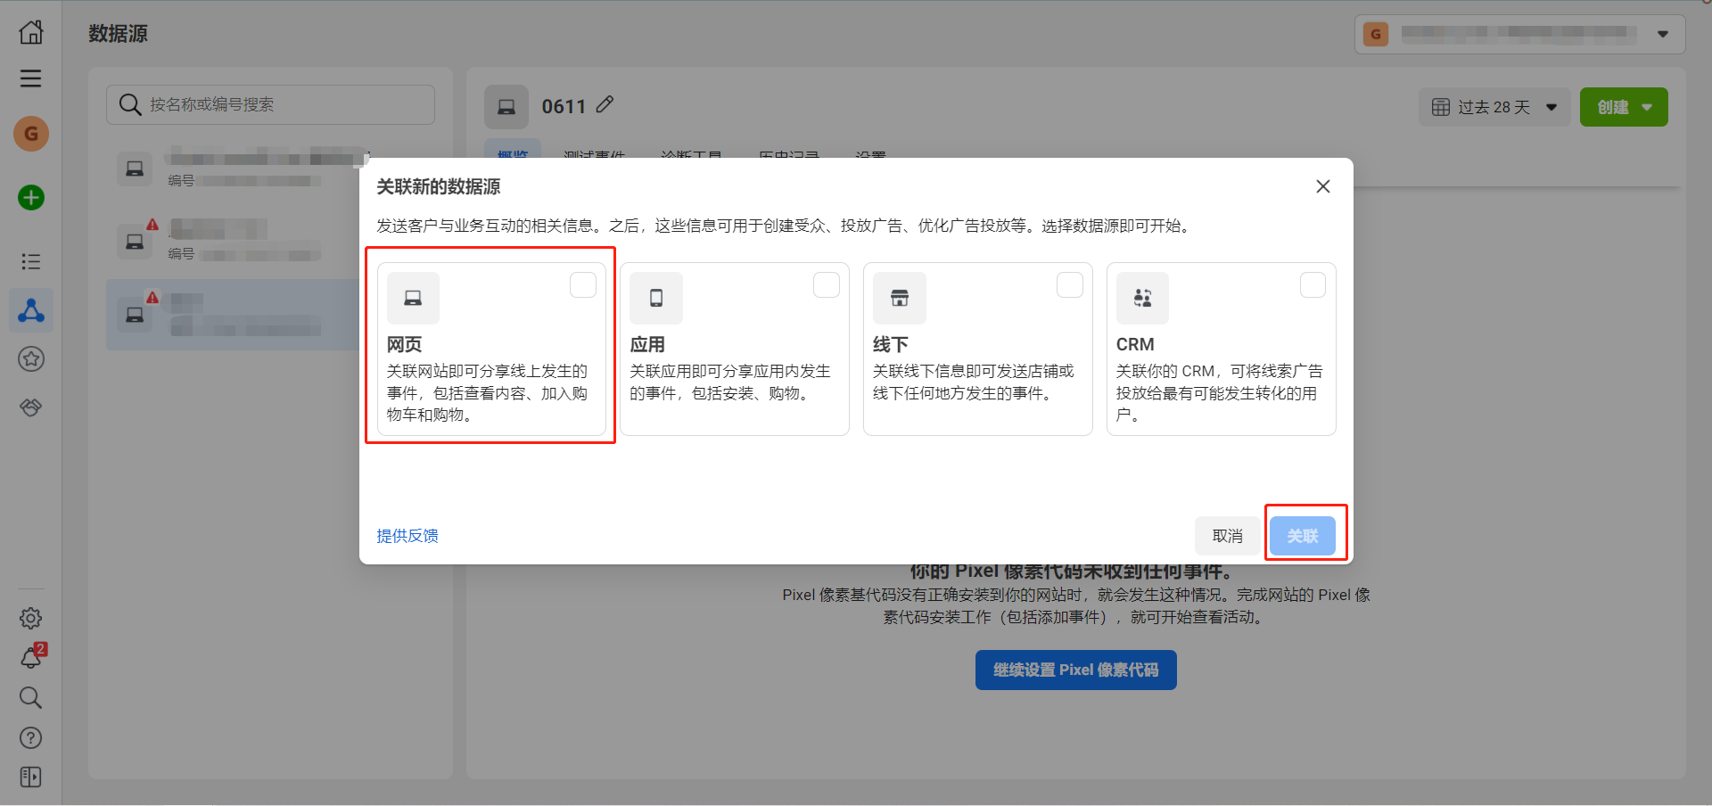
Task: Click the pencil edit icon next to 0611
Action: (605, 104)
